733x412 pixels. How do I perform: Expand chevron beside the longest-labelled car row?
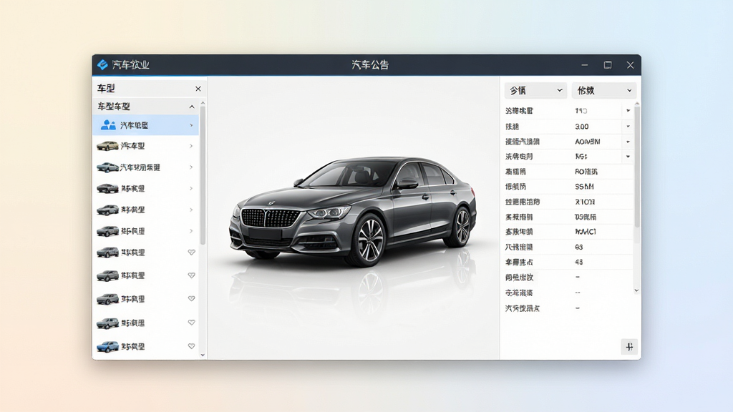click(x=191, y=167)
